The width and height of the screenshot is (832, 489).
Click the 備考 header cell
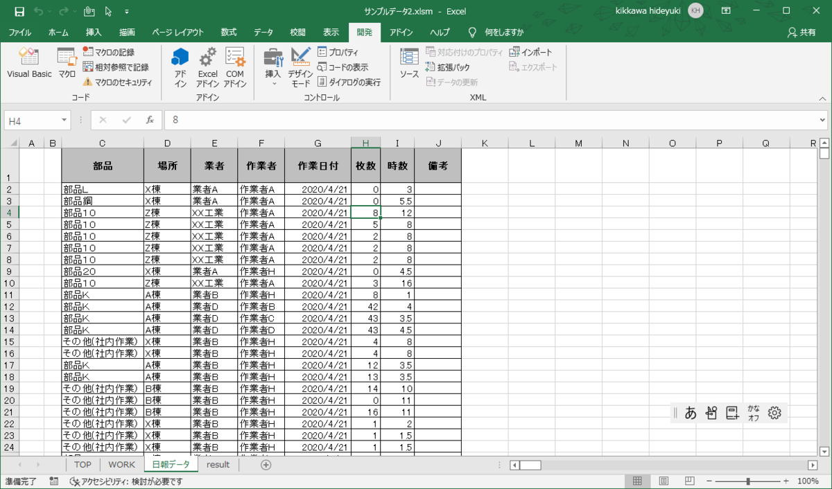coord(437,166)
